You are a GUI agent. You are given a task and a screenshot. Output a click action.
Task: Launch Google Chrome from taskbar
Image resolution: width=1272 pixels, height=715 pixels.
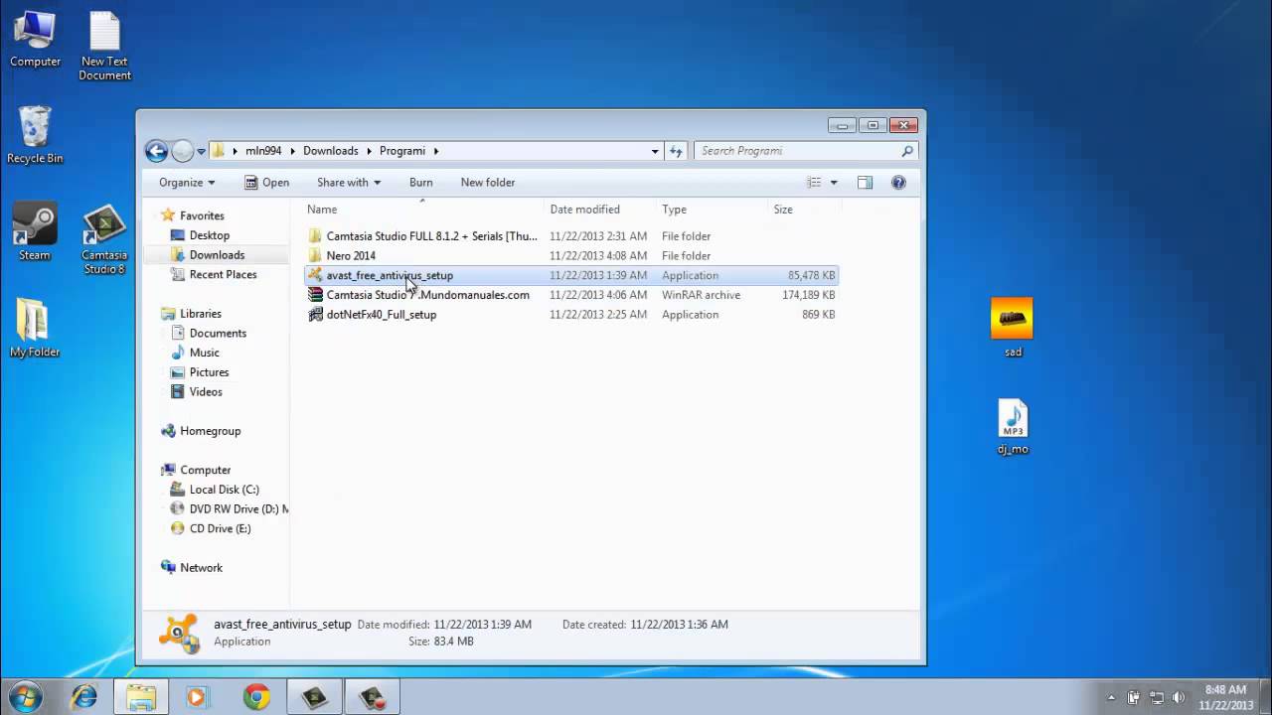(x=256, y=697)
